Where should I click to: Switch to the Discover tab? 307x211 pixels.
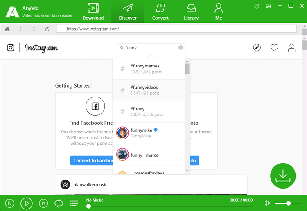[128, 12]
